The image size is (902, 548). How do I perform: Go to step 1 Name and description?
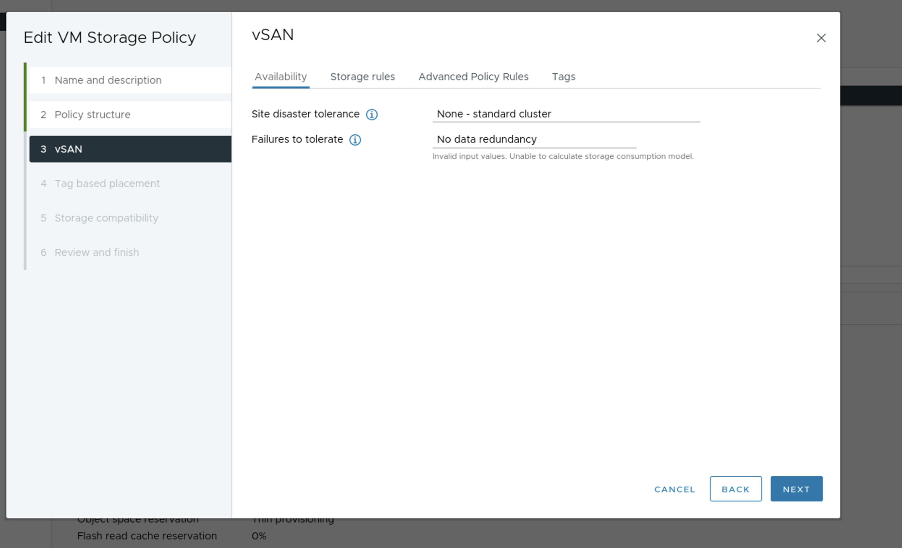coord(108,80)
